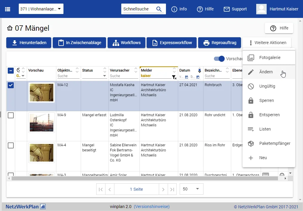The width and height of the screenshot is (303, 211).
Task: Go to the first page icon
Action: (101, 189)
